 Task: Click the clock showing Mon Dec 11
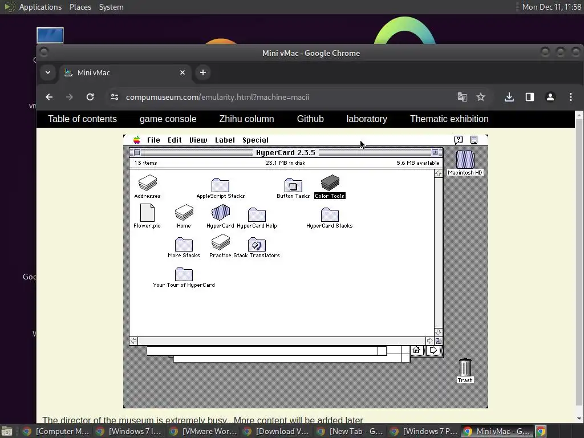click(551, 7)
